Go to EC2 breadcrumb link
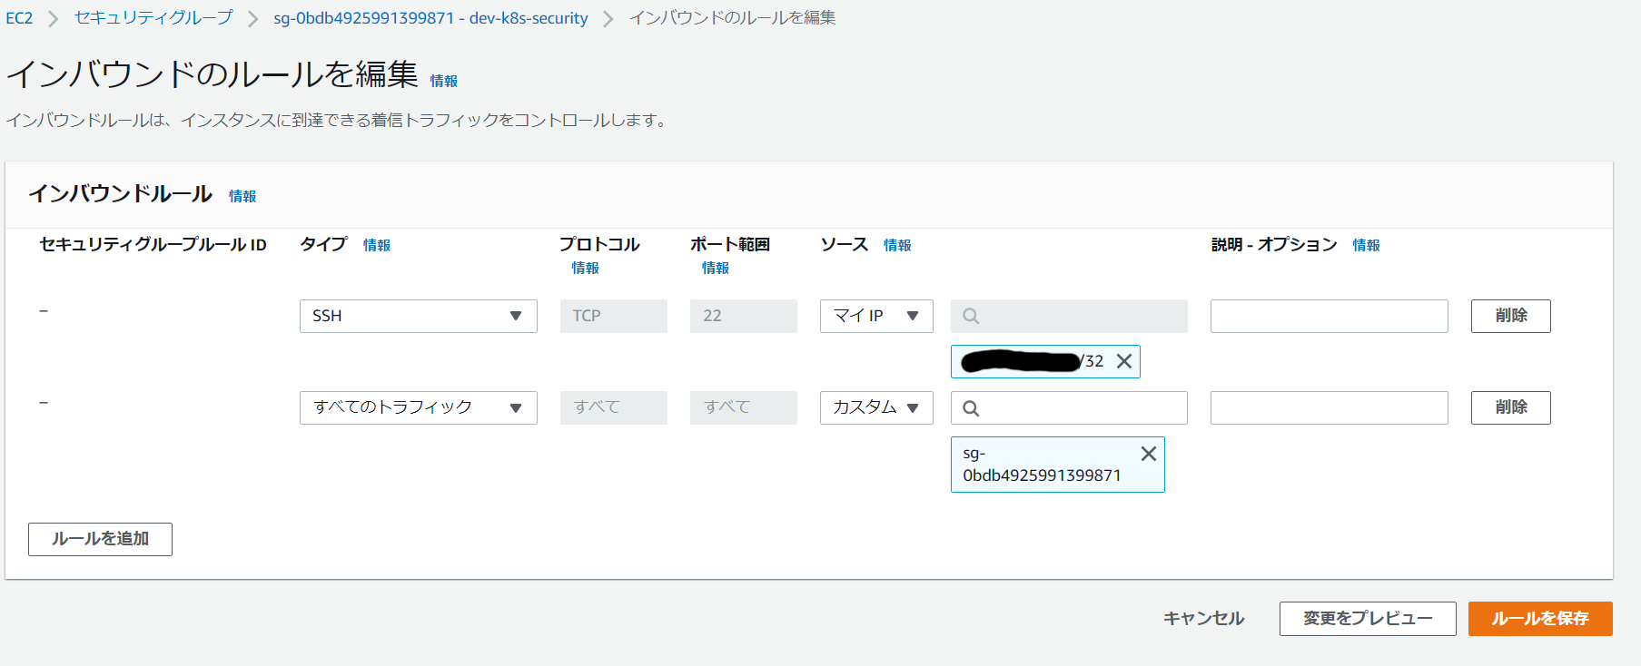 click(x=19, y=18)
